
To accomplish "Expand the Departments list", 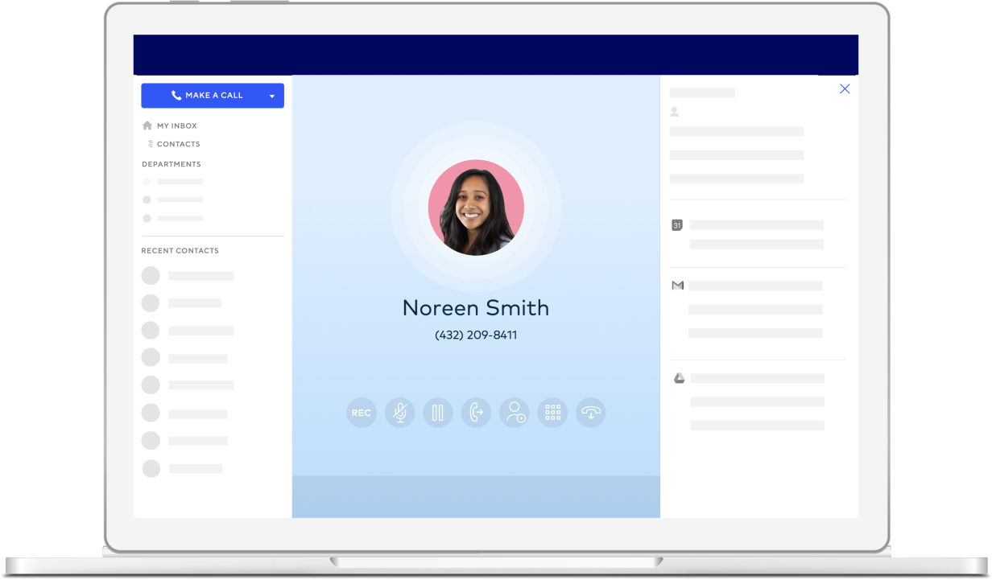I will (172, 164).
